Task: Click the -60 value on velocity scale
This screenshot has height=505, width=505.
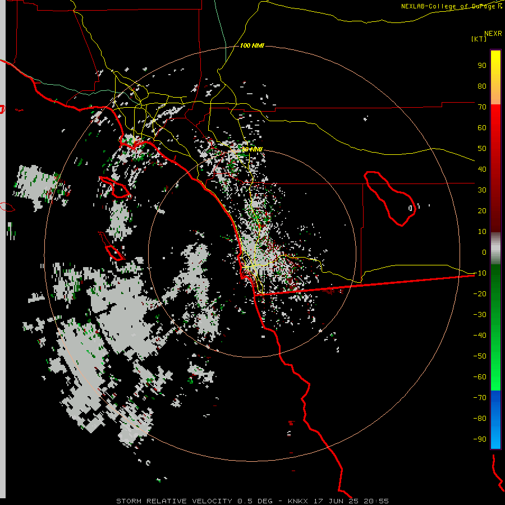Action: click(480, 377)
